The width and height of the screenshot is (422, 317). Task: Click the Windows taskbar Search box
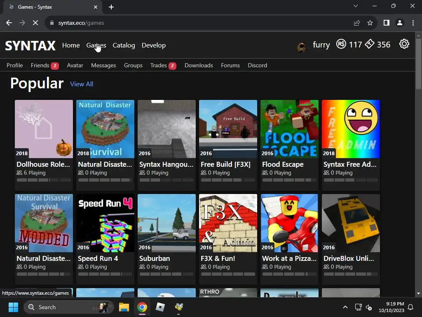pos(69,307)
